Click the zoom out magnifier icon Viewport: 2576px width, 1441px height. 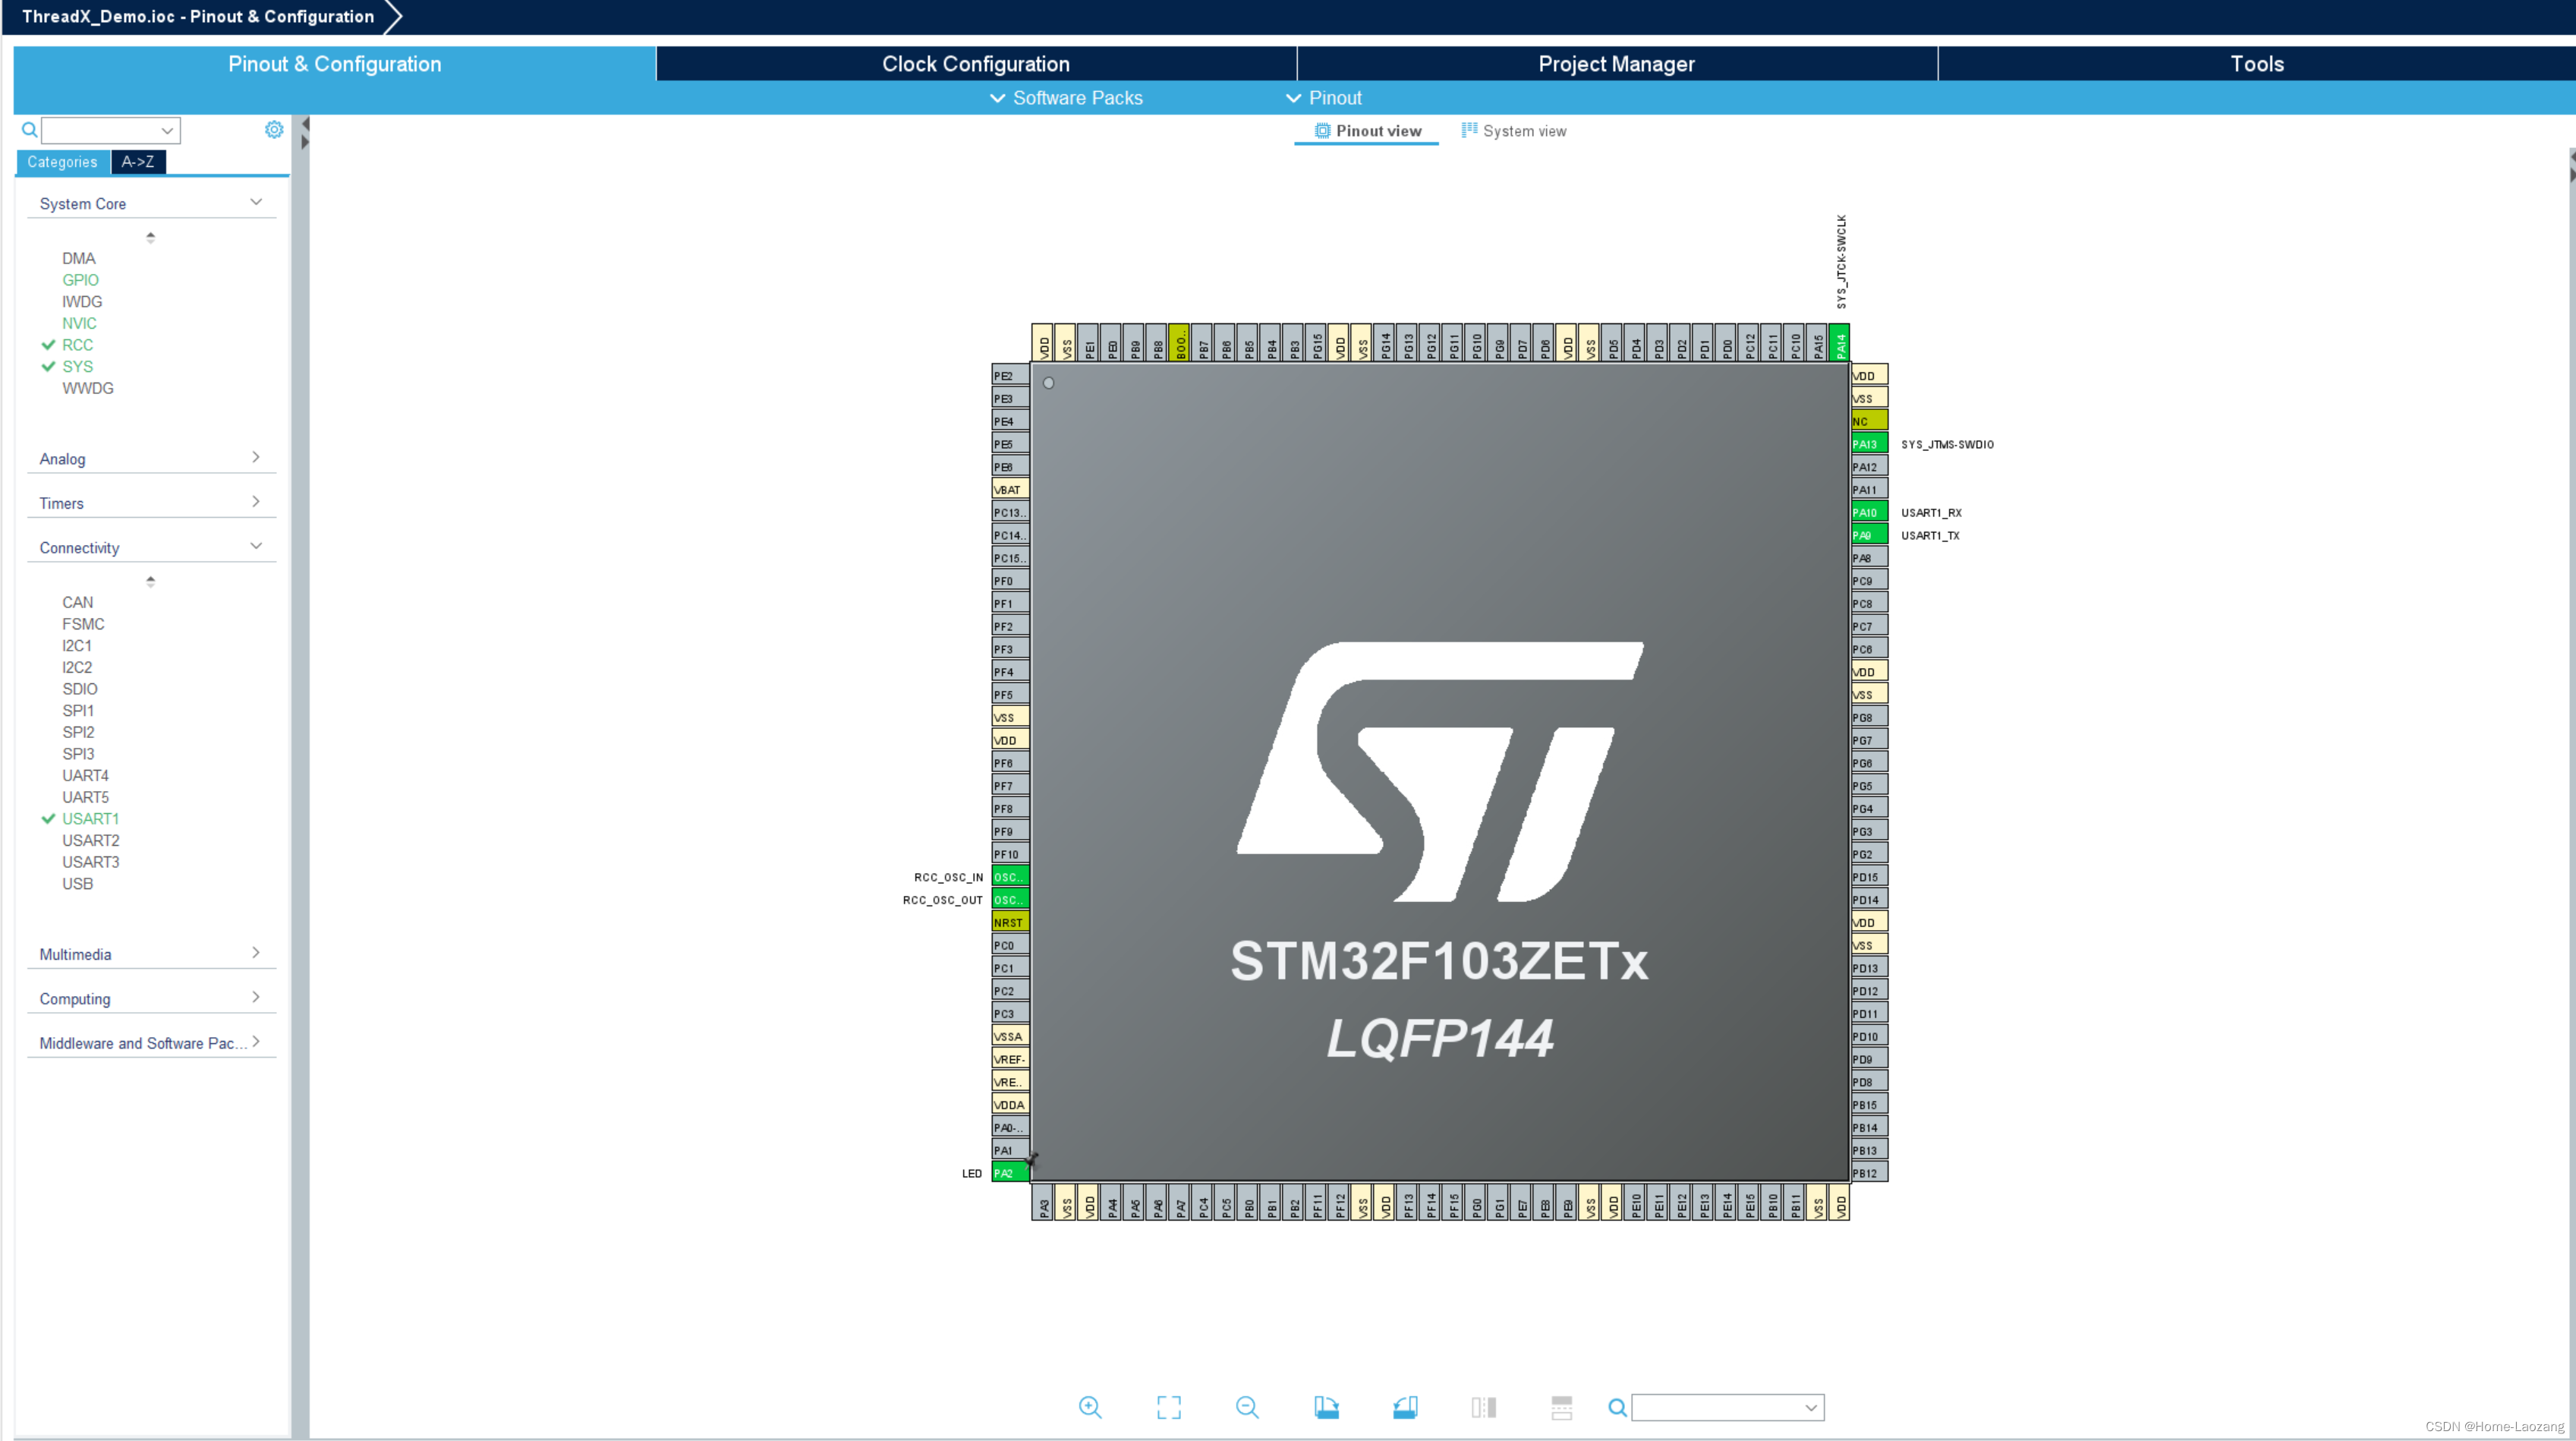coord(1247,1407)
